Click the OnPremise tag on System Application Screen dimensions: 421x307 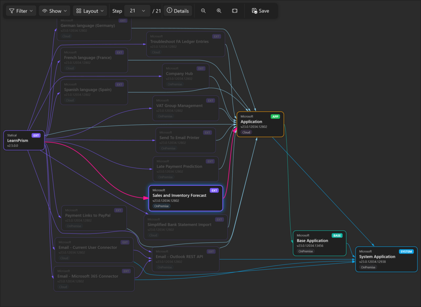click(x=368, y=267)
